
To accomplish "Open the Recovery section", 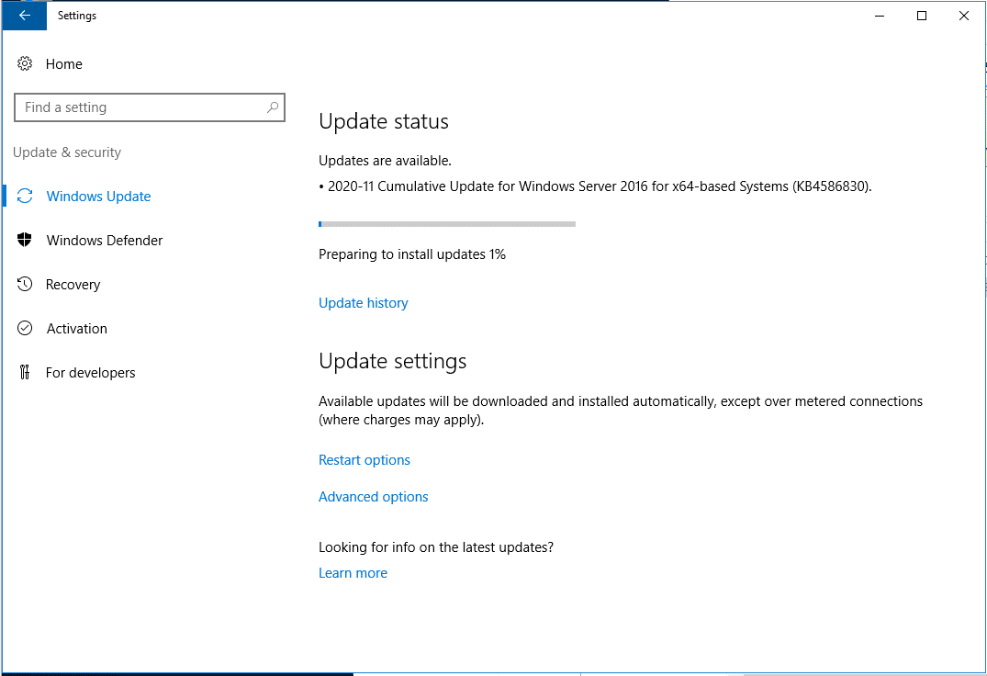I will tap(73, 285).
